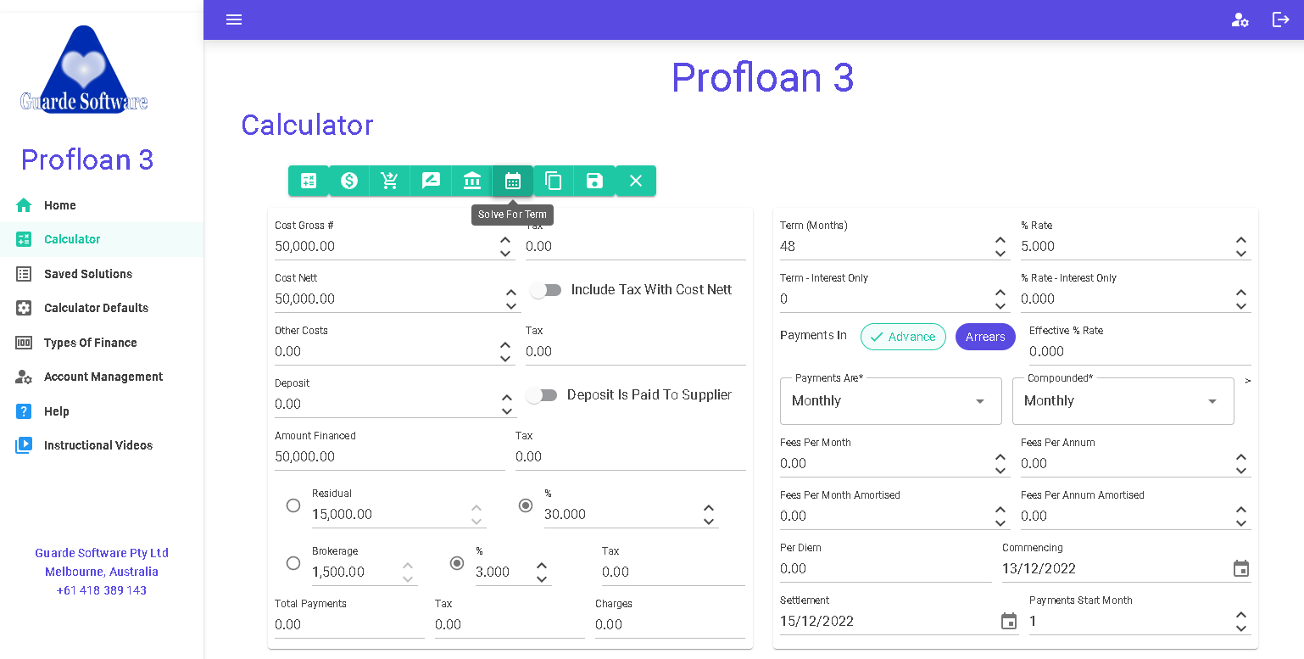
Task: Open the Commencing date picker calendar icon
Action: click(1241, 568)
